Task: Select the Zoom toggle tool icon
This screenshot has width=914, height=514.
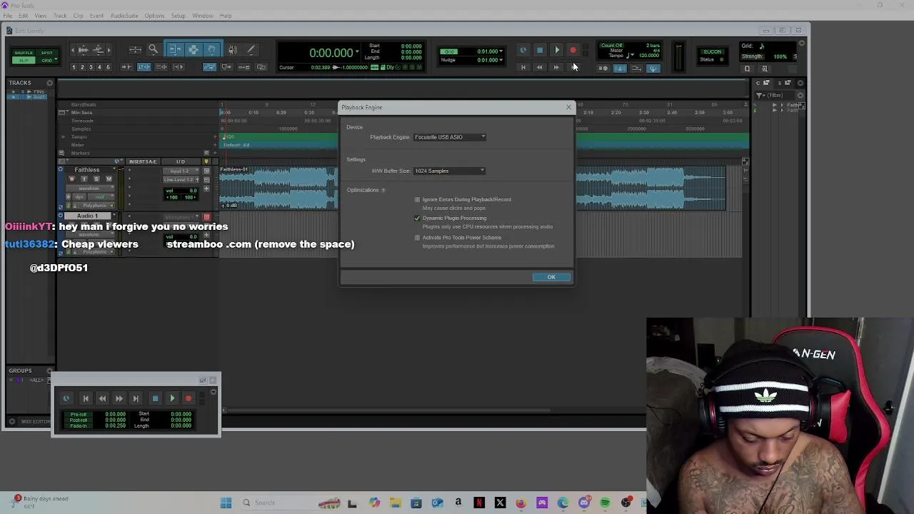Action: click(134, 49)
